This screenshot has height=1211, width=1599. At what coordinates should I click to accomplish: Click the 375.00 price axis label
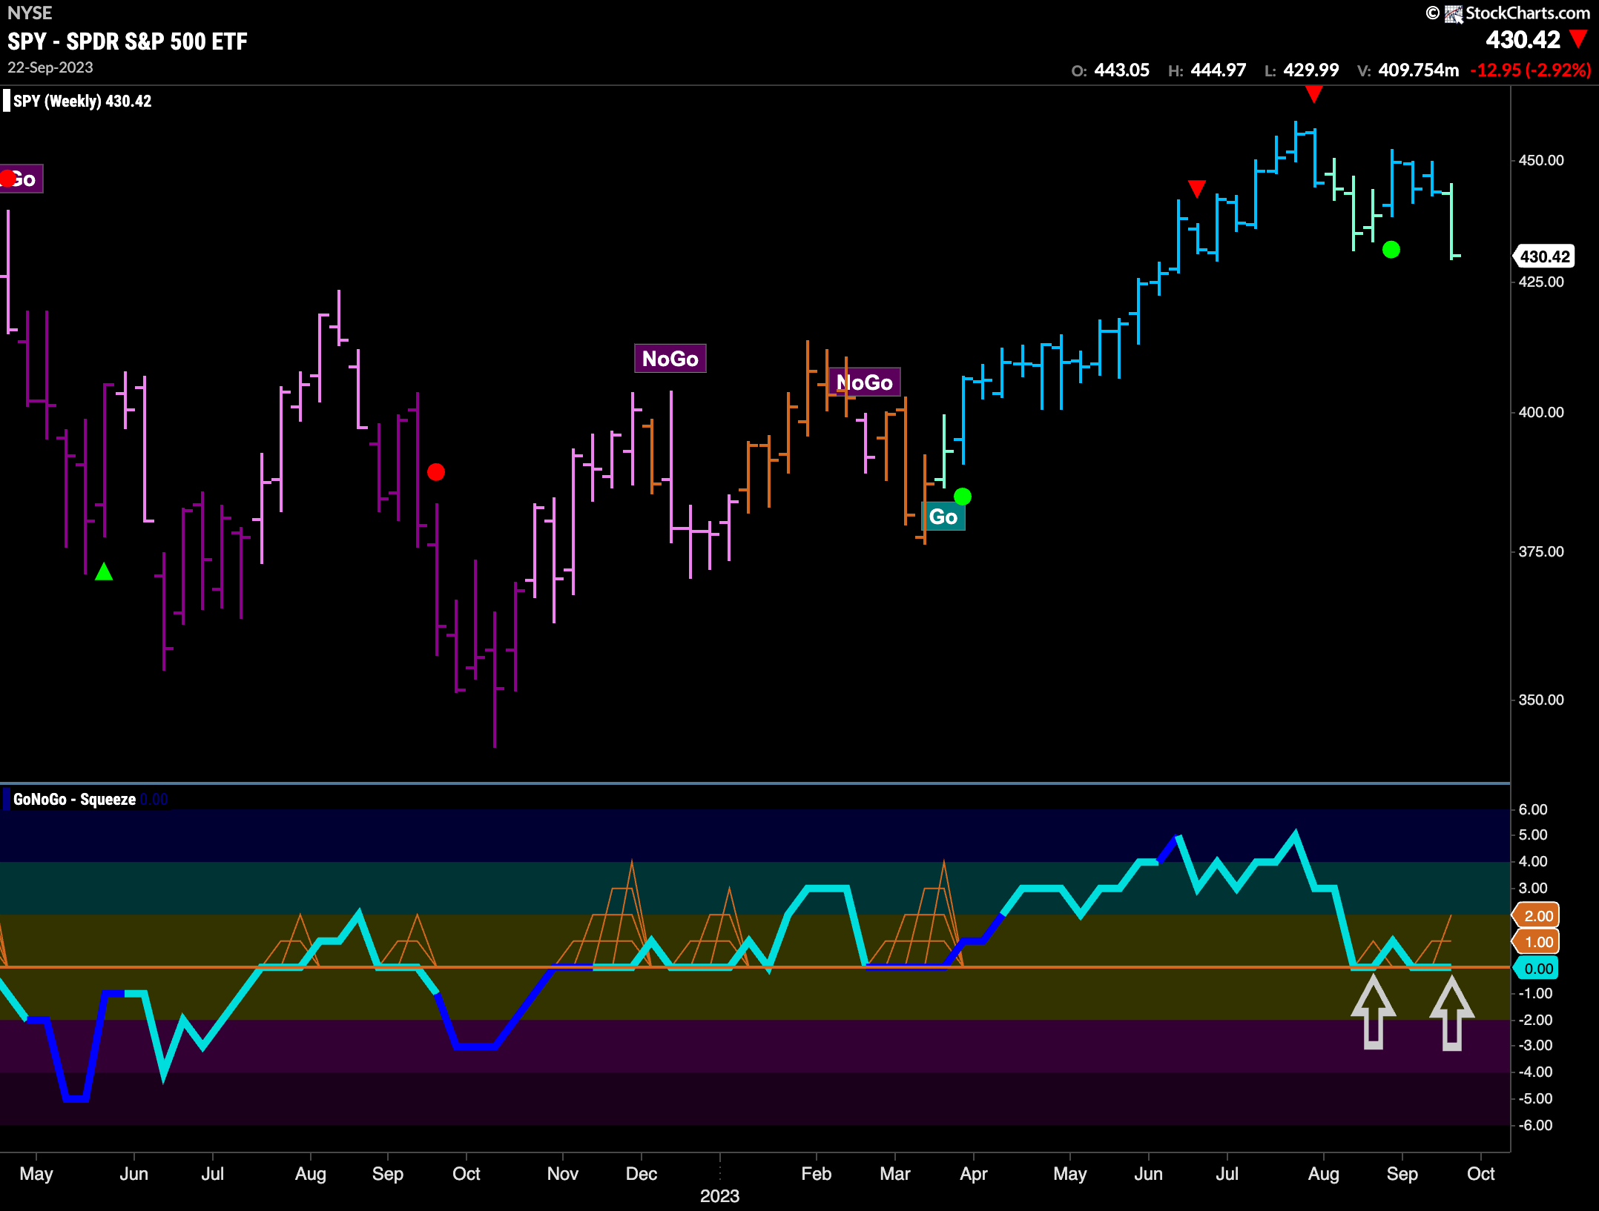point(1541,552)
